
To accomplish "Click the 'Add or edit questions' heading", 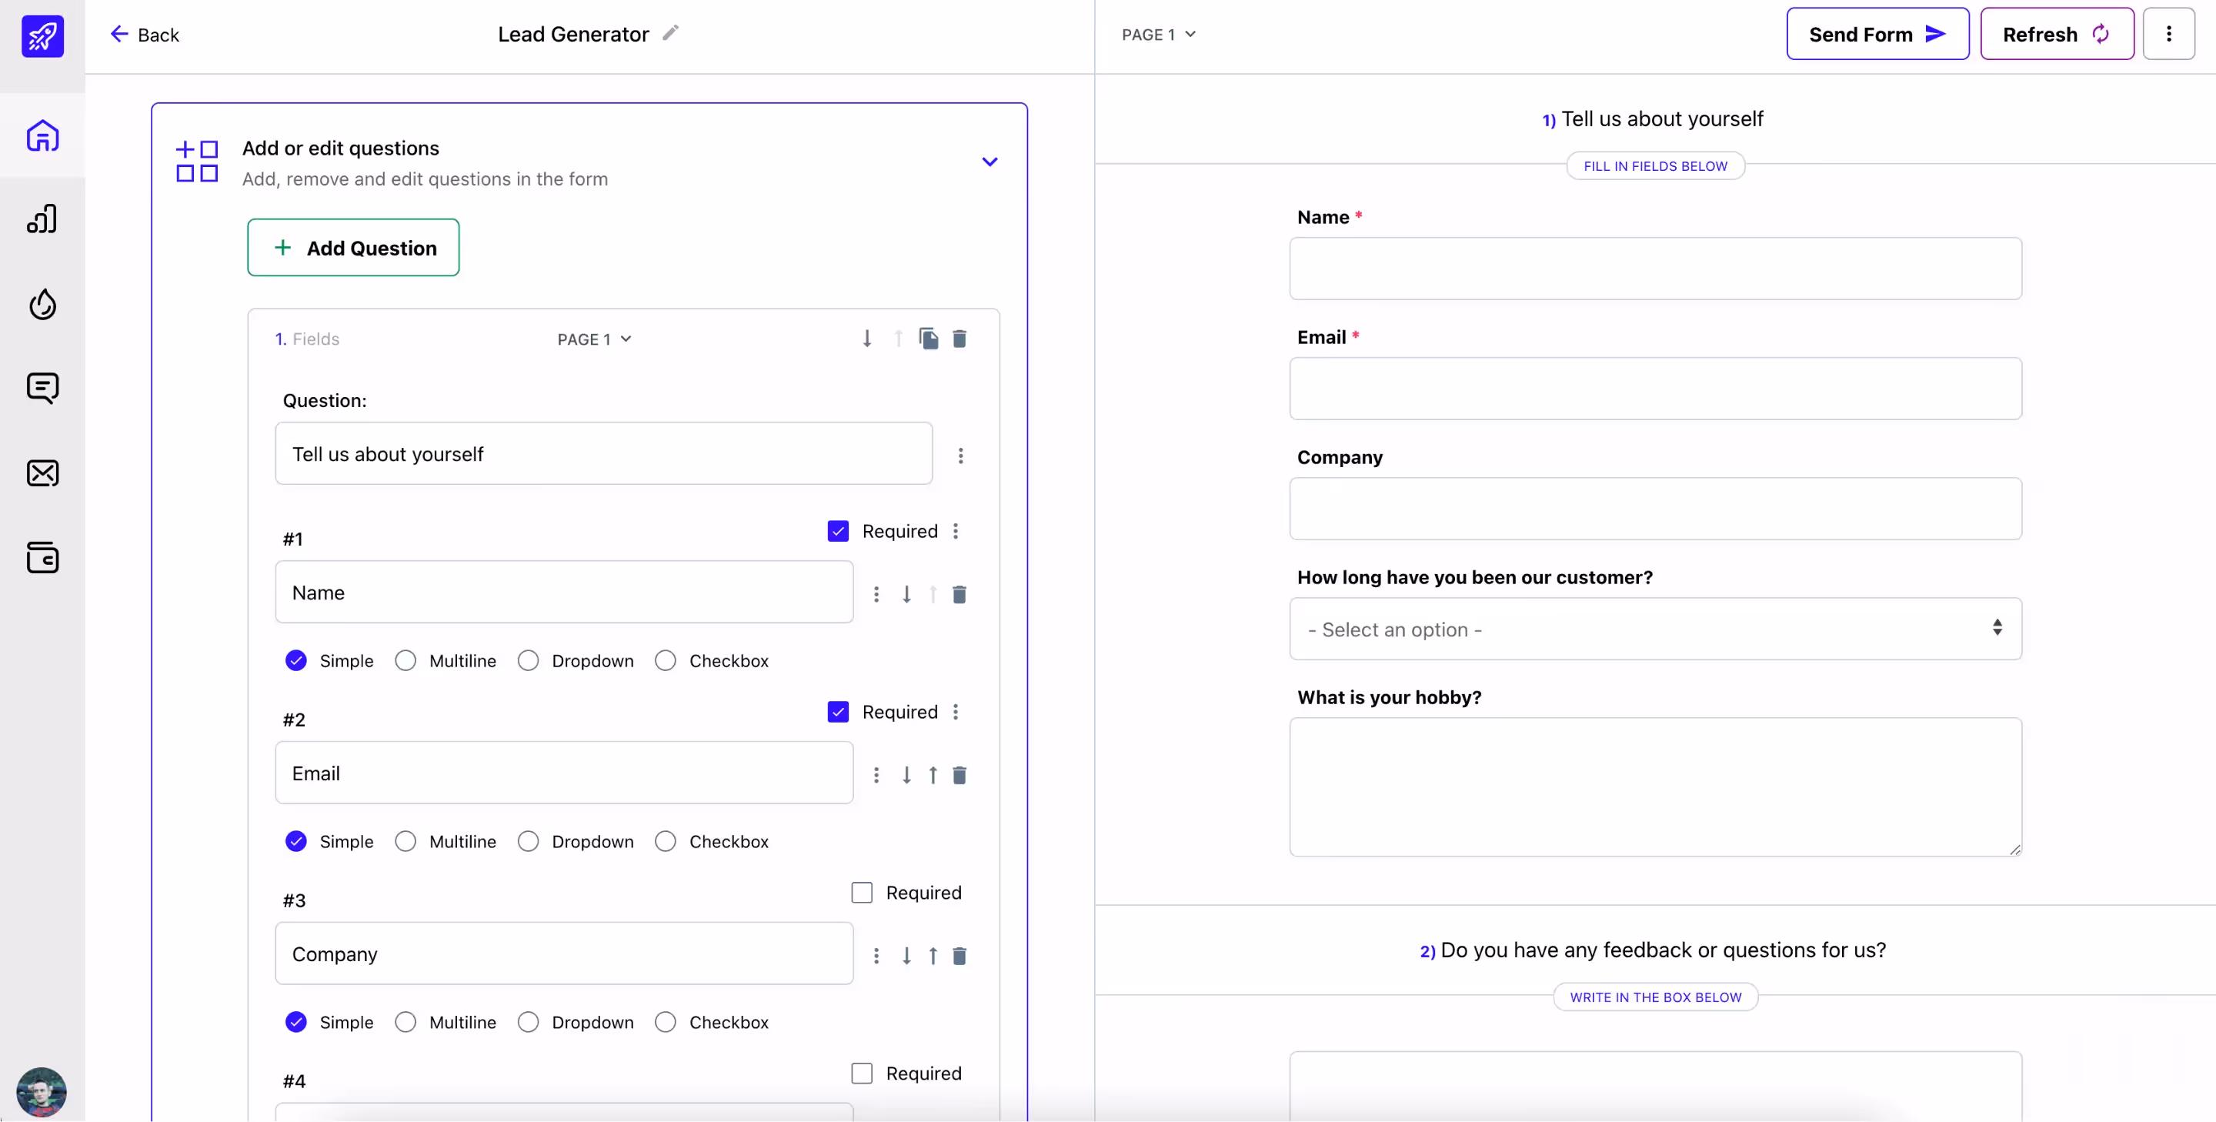I will 341,148.
